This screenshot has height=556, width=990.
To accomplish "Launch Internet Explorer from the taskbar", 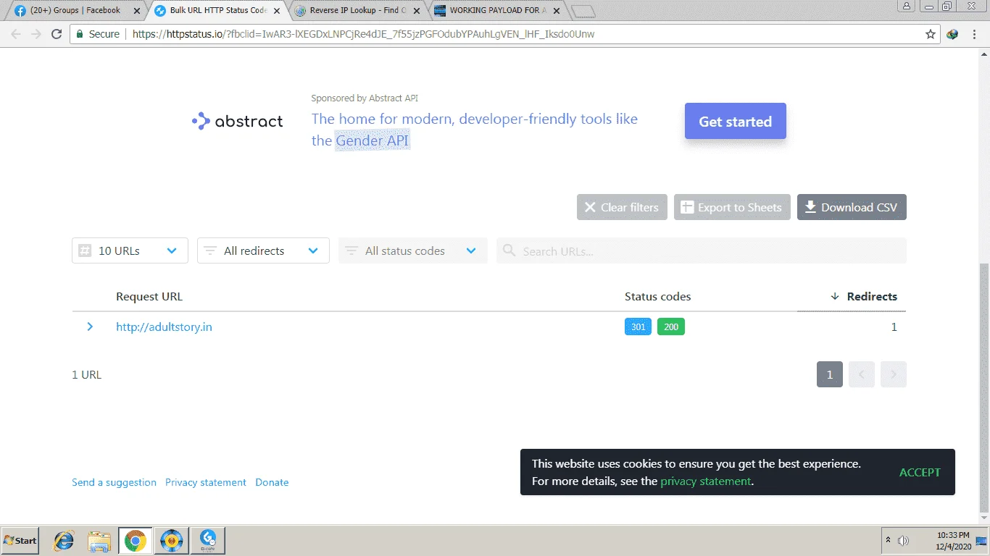I will click(65, 541).
